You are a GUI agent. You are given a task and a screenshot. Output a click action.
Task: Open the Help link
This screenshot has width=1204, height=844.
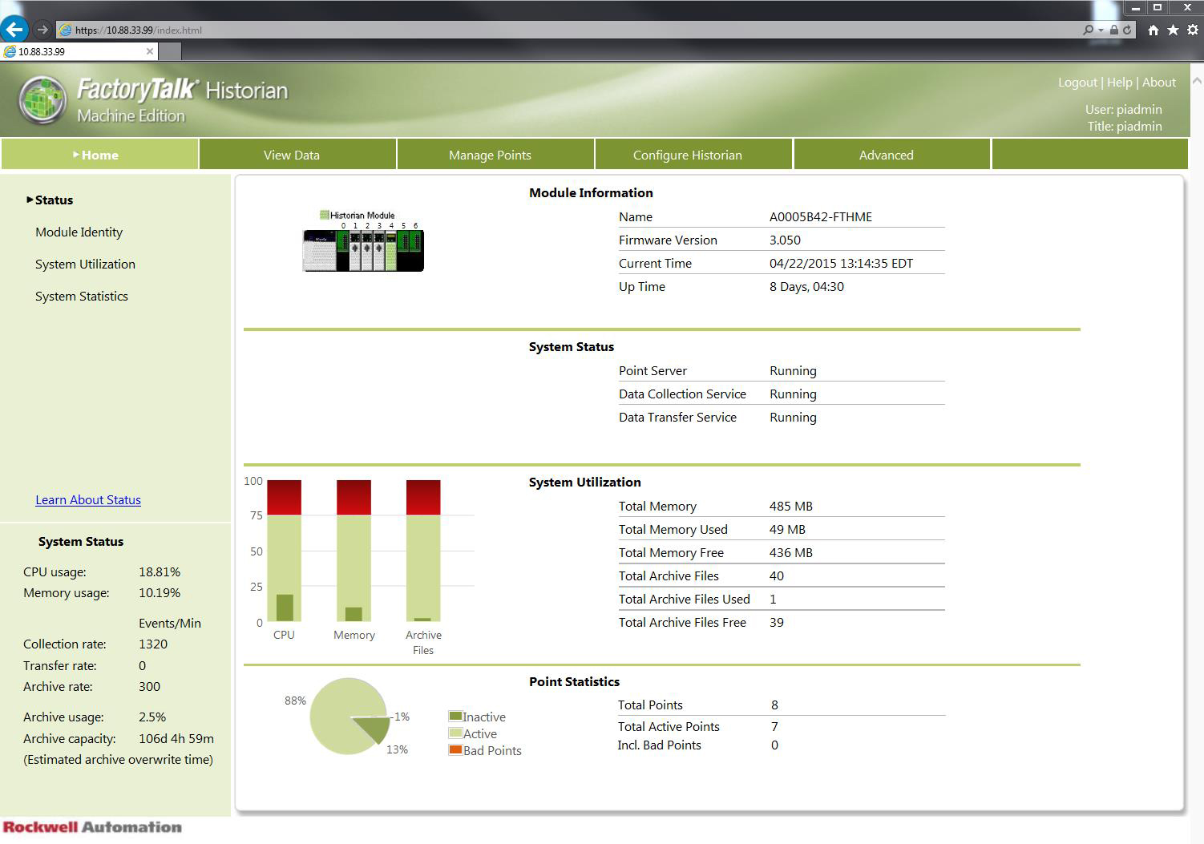(1119, 82)
